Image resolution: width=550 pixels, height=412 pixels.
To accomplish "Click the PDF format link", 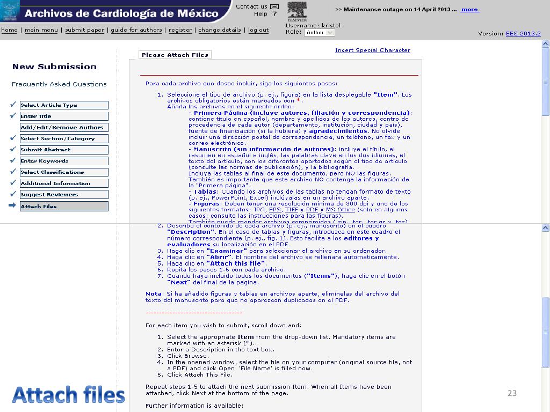I will click(312, 210).
